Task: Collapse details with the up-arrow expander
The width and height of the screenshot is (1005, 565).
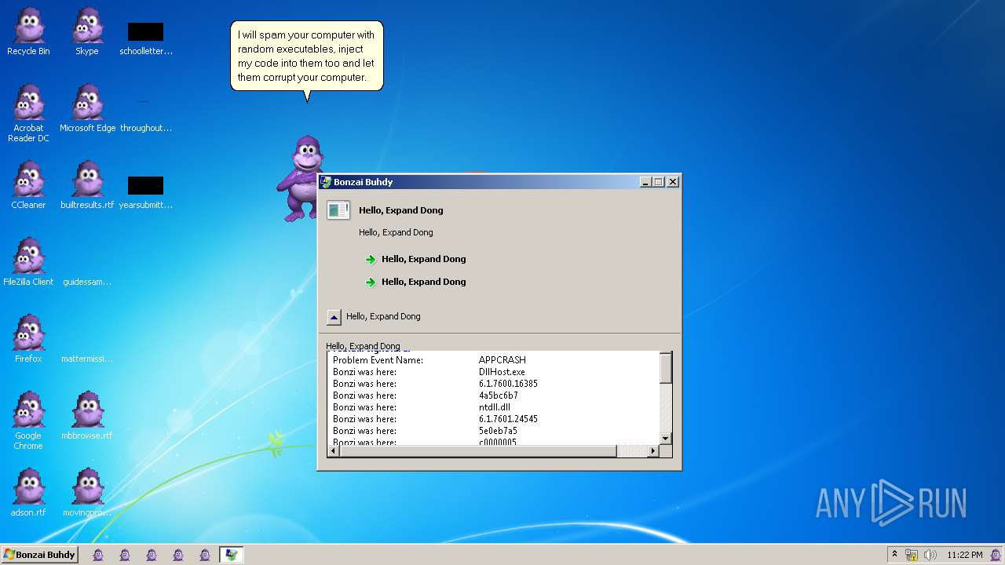Action: click(334, 317)
